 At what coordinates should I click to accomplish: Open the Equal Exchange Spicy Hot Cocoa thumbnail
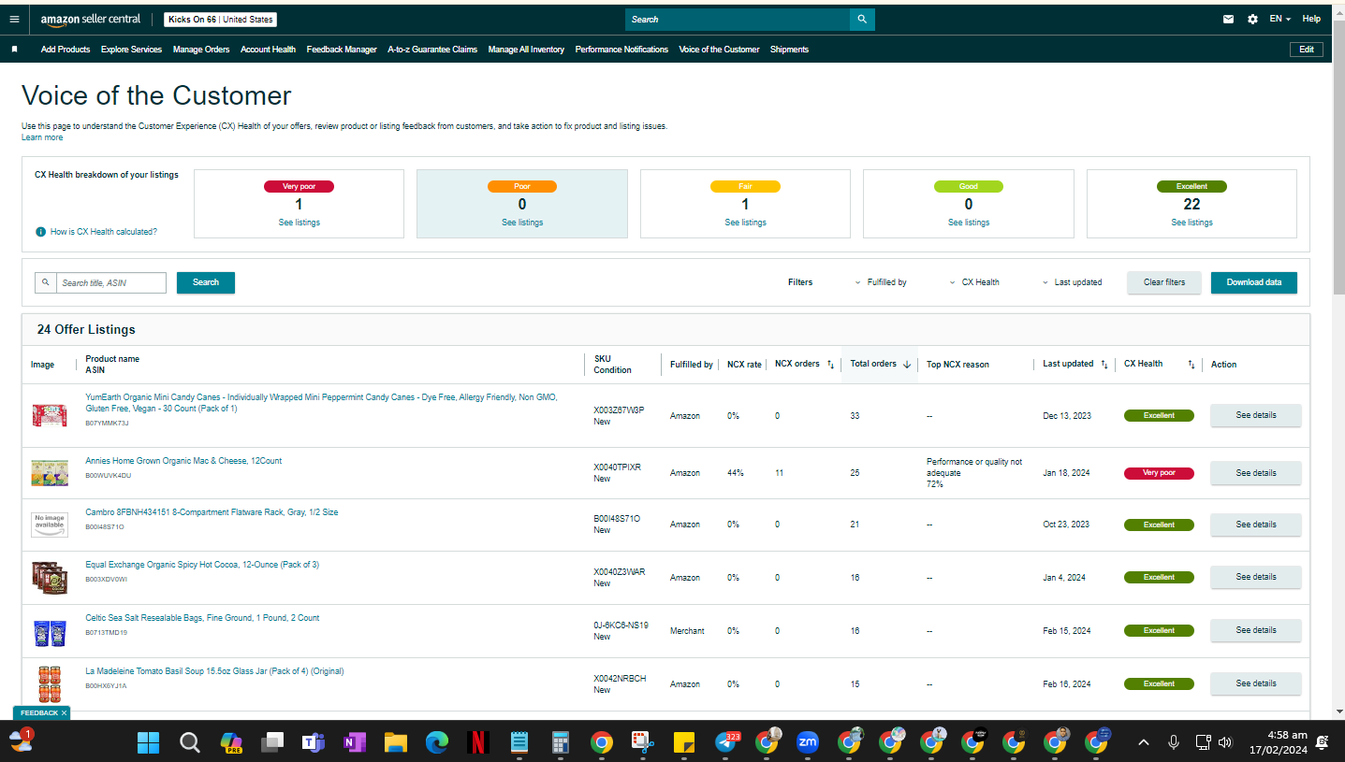(x=50, y=577)
